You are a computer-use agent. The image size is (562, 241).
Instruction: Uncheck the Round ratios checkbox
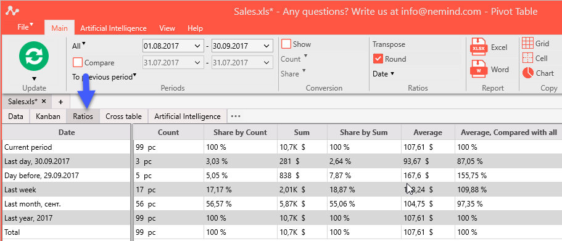tap(378, 59)
